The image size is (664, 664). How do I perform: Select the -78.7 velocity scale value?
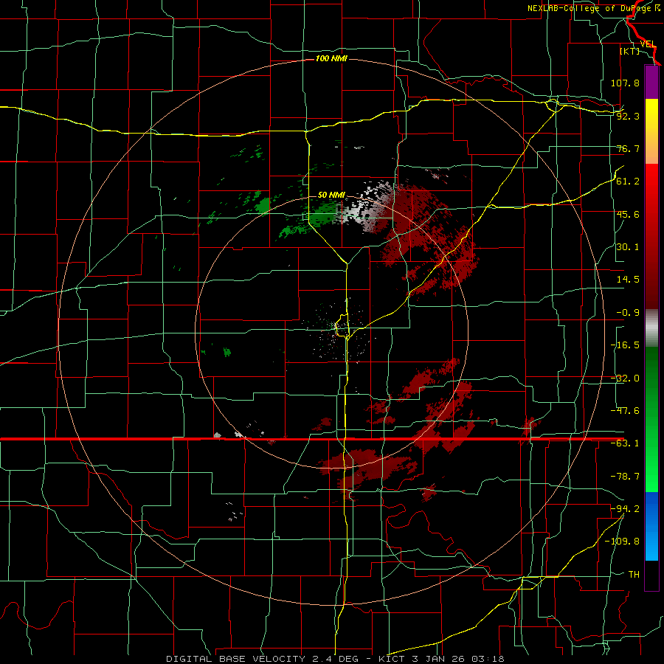pyautogui.click(x=625, y=477)
